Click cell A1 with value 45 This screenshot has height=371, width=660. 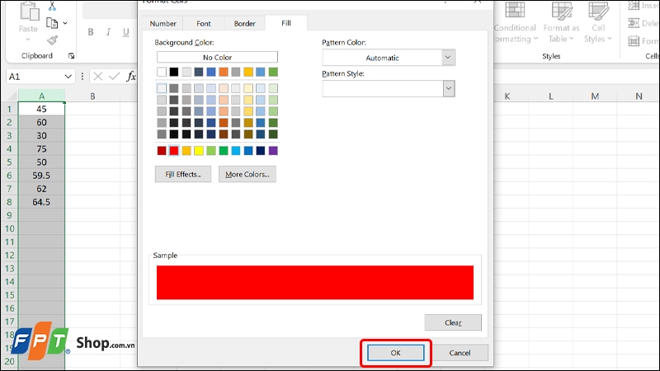pyautogui.click(x=42, y=109)
